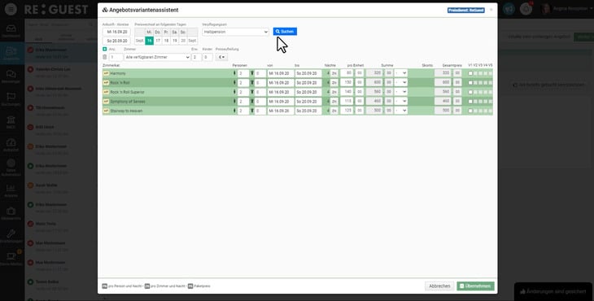Viewport: 594px width, 301px height.
Task: Delete the room line with the trash icon
Action: coord(105,57)
